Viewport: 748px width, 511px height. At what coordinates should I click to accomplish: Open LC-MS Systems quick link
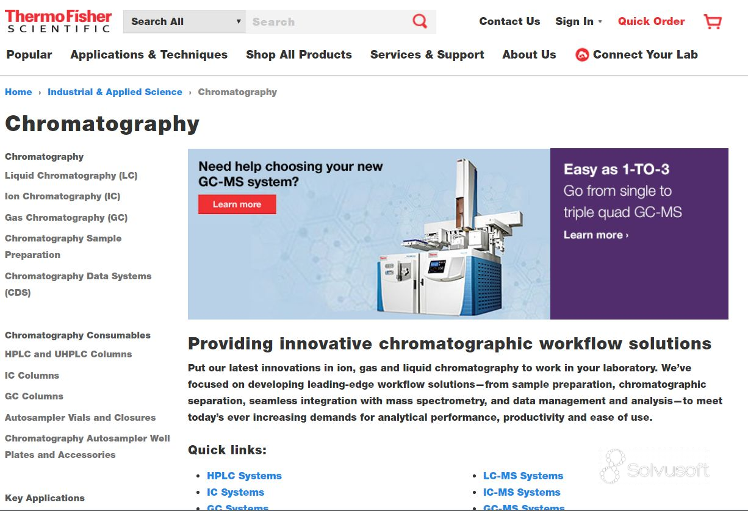(x=523, y=476)
